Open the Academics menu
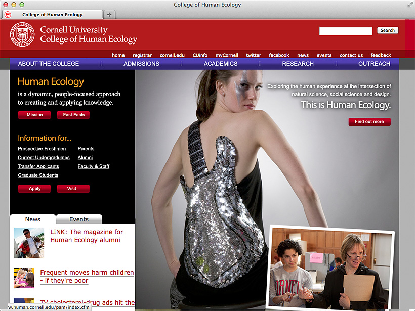 click(221, 64)
